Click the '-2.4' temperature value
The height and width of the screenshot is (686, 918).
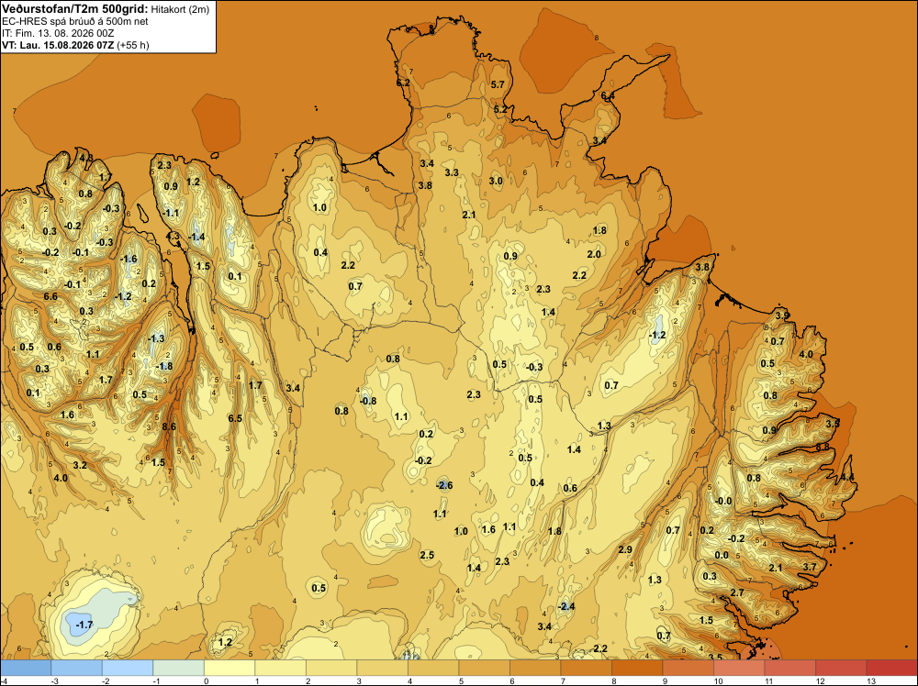[x=566, y=606]
